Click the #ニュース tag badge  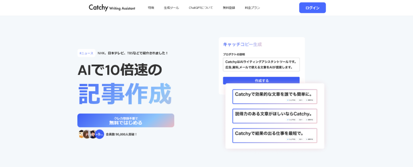click(x=86, y=53)
